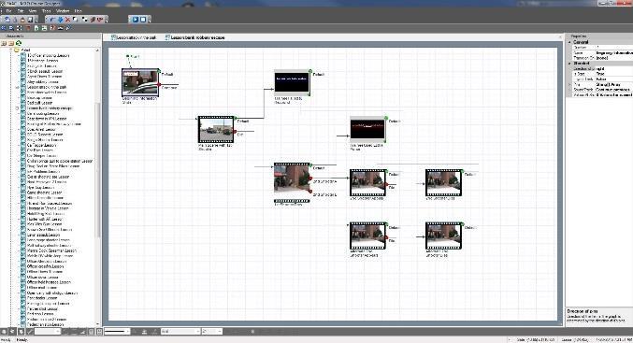This screenshot has height=343, width=633.
Task: Click the red question-mark help icon
Action: coord(52,28)
